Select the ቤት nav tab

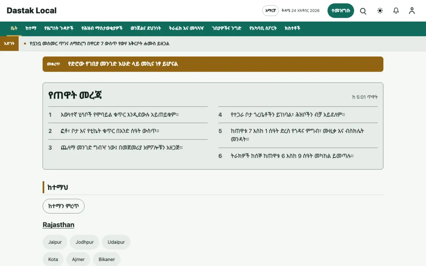coord(14,28)
